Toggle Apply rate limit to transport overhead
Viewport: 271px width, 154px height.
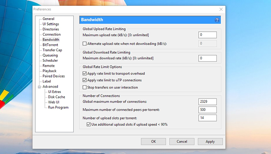click(84, 74)
